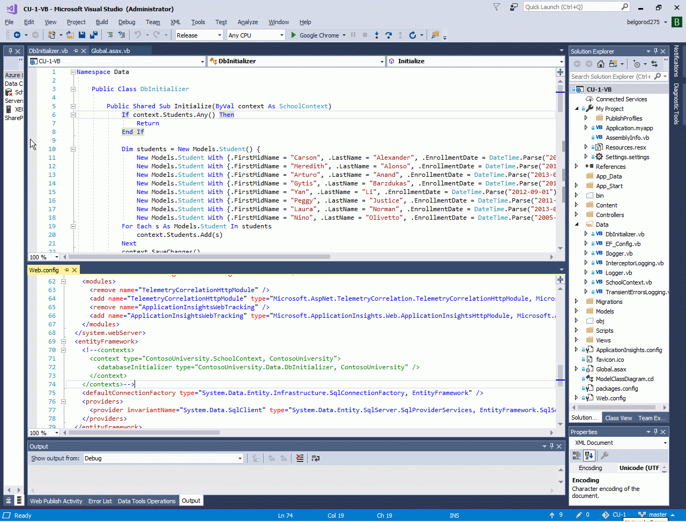Screen dimensions: 686x522
Task: Open the Show output from Debug dropdown
Action: click(x=163, y=458)
